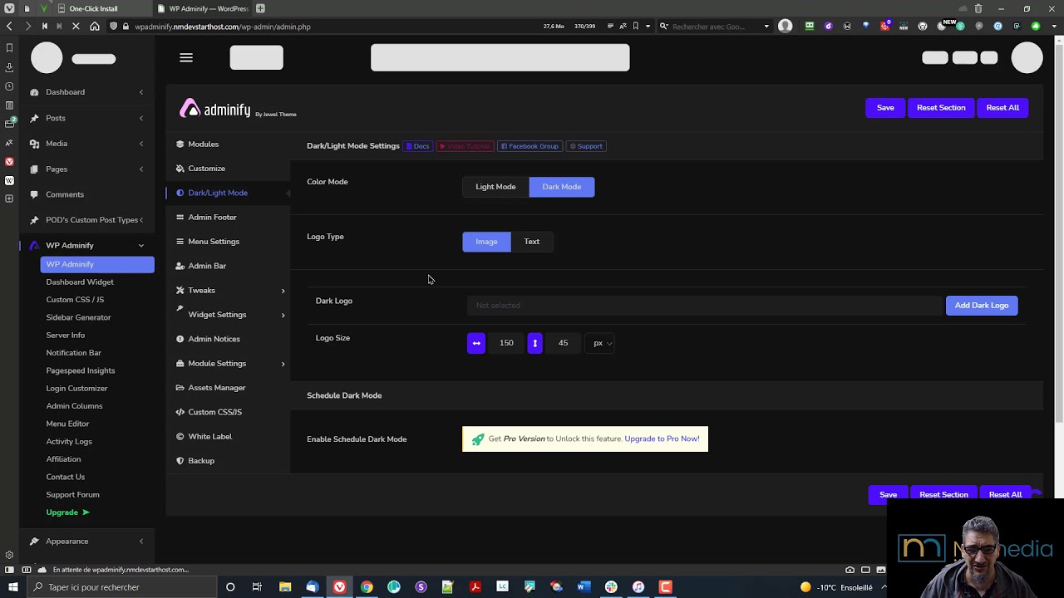Image resolution: width=1064 pixels, height=598 pixels.
Task: Set Logo Type to Image
Action: pos(486,242)
